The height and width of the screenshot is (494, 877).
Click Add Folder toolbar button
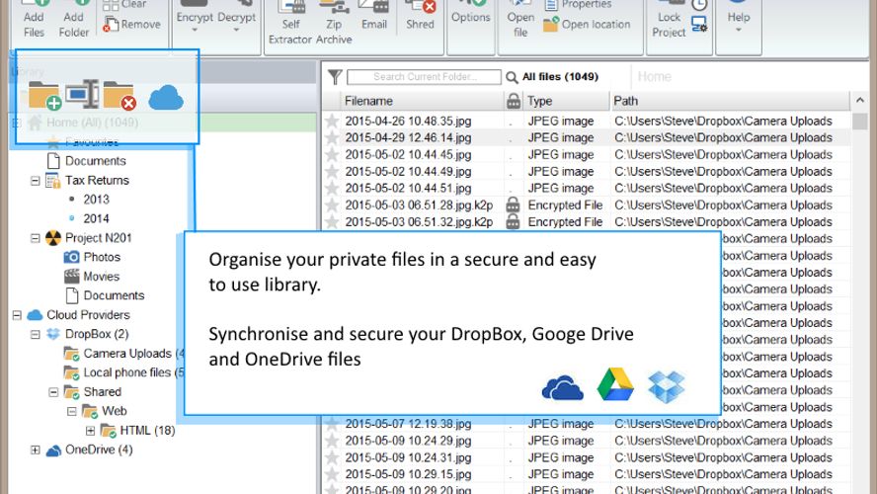coord(74,19)
